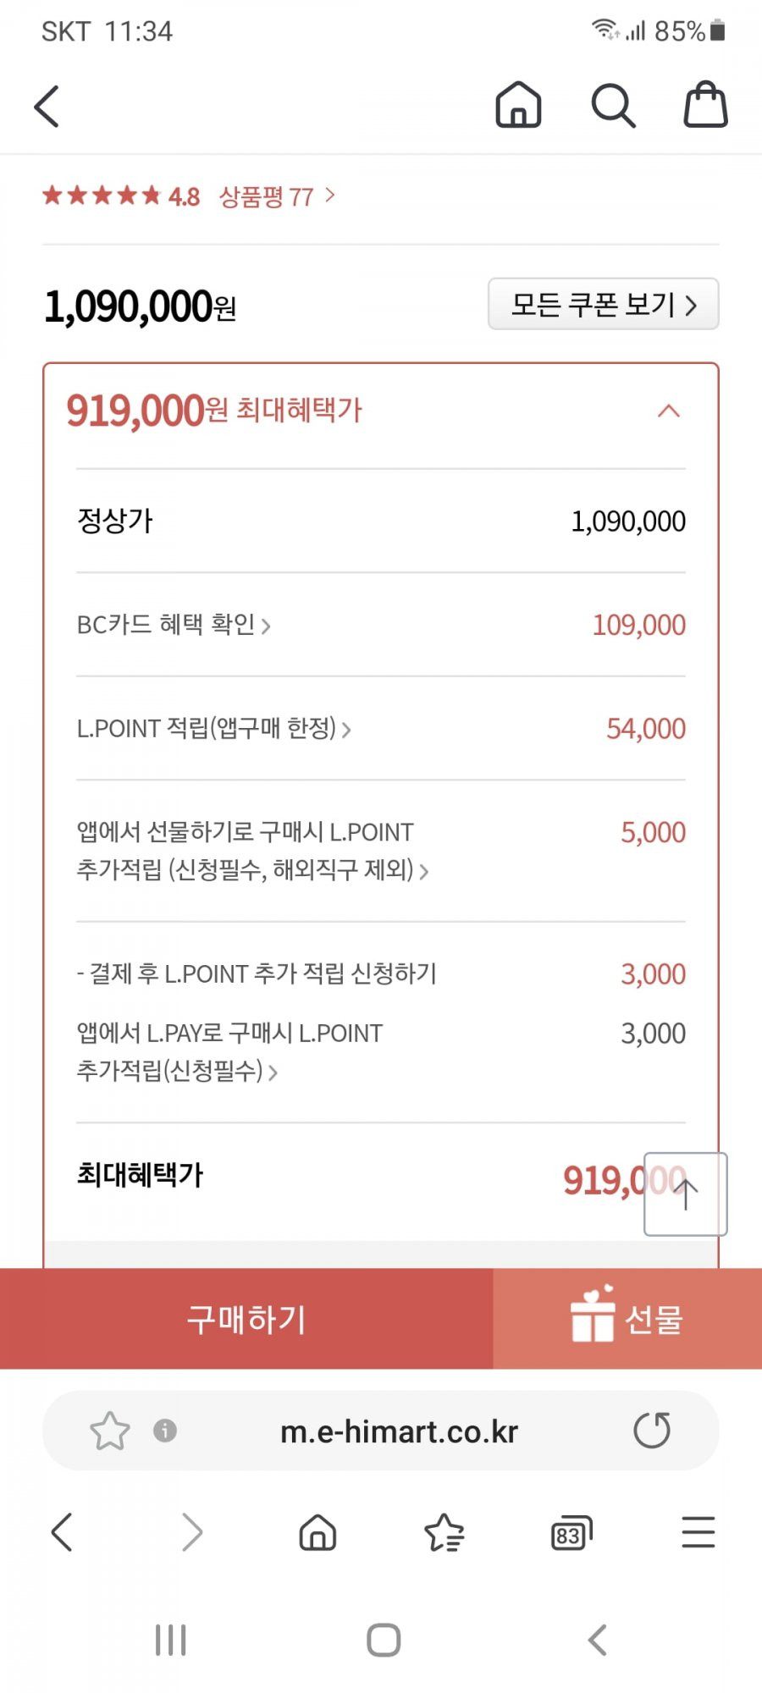Screen dimensions: 762x1693
Task: Open 상품평 77 product reviews
Action: click(277, 196)
